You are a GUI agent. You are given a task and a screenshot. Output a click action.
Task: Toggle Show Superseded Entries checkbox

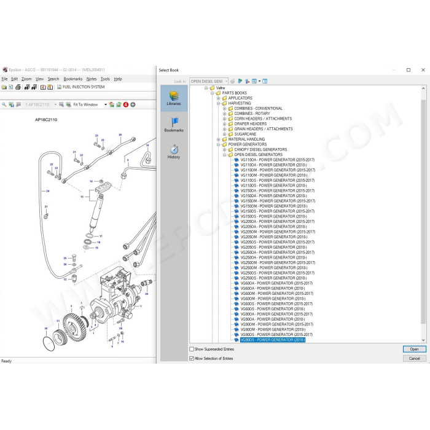pyautogui.click(x=192, y=349)
